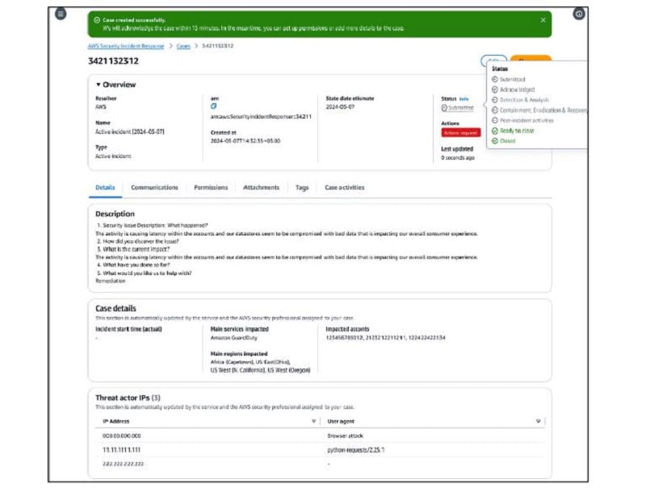Click the Submitted status link in Overview
The image size is (646, 500).
457,108
